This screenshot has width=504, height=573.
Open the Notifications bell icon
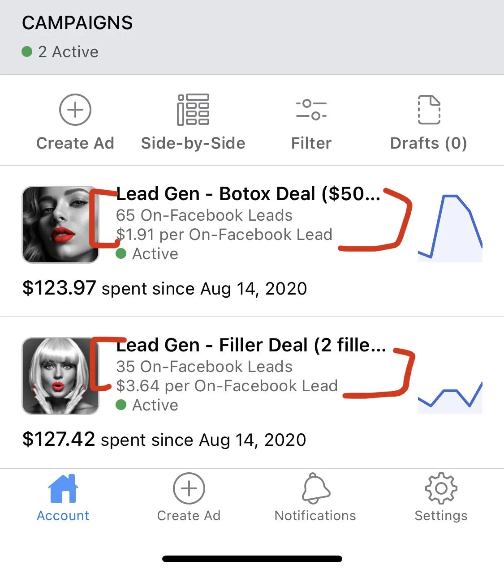coord(315,488)
